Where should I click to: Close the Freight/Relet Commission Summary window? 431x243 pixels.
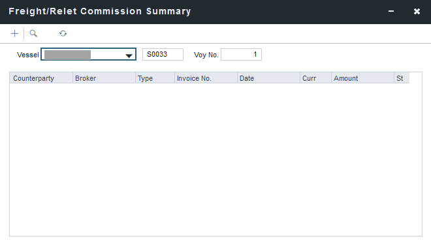click(417, 11)
